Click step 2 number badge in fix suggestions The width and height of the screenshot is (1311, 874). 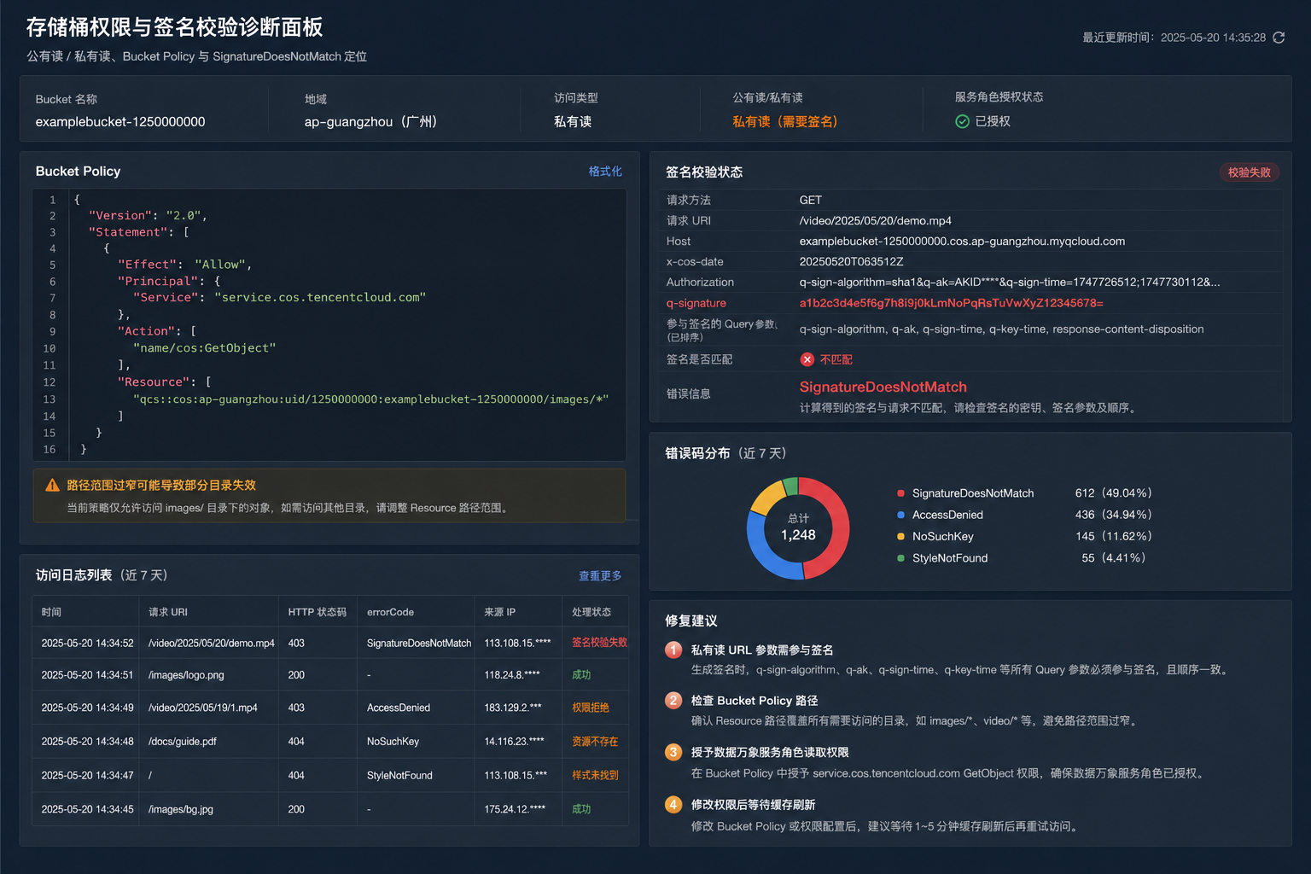(673, 701)
